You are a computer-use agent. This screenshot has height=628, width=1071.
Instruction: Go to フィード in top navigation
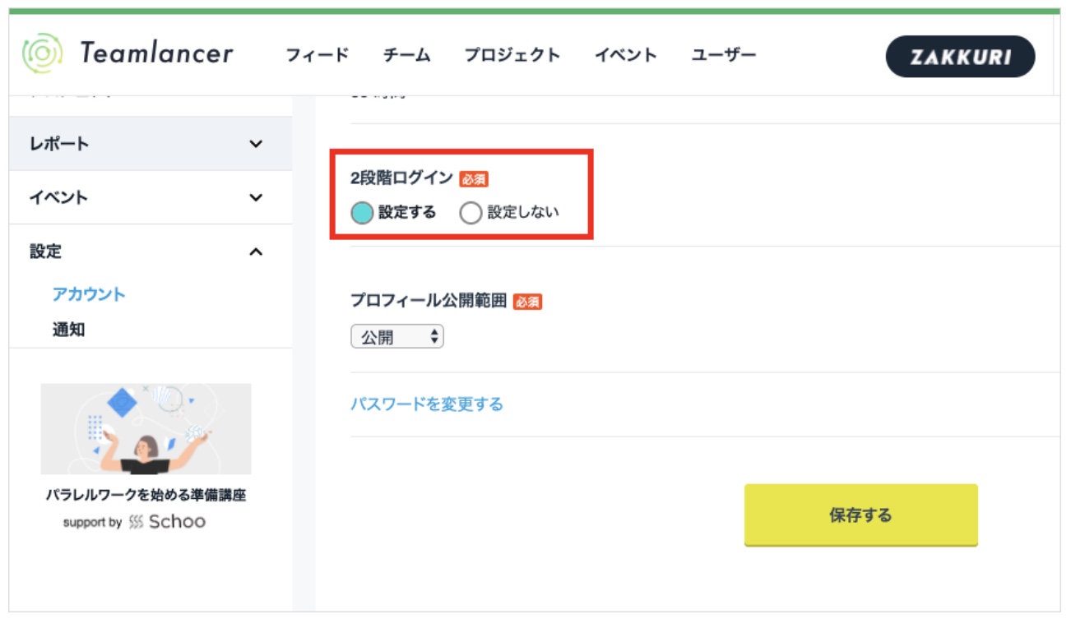317,55
